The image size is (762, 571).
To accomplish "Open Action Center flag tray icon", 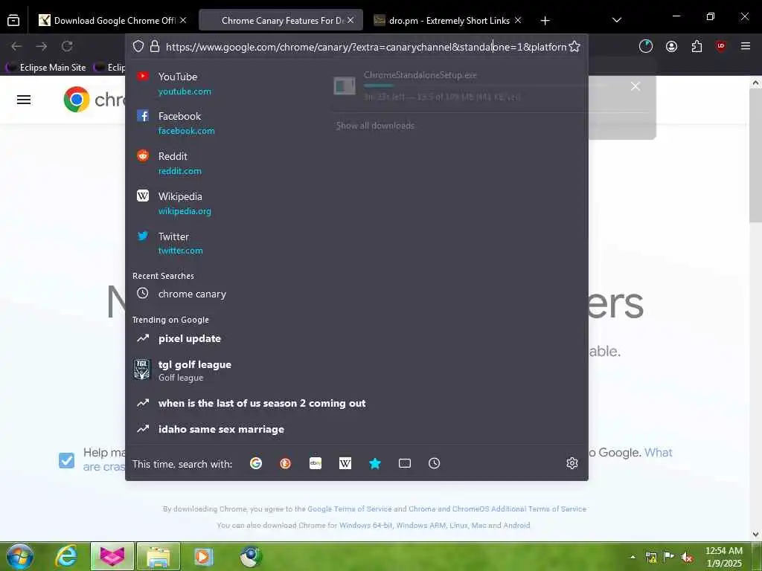I will coord(669,557).
